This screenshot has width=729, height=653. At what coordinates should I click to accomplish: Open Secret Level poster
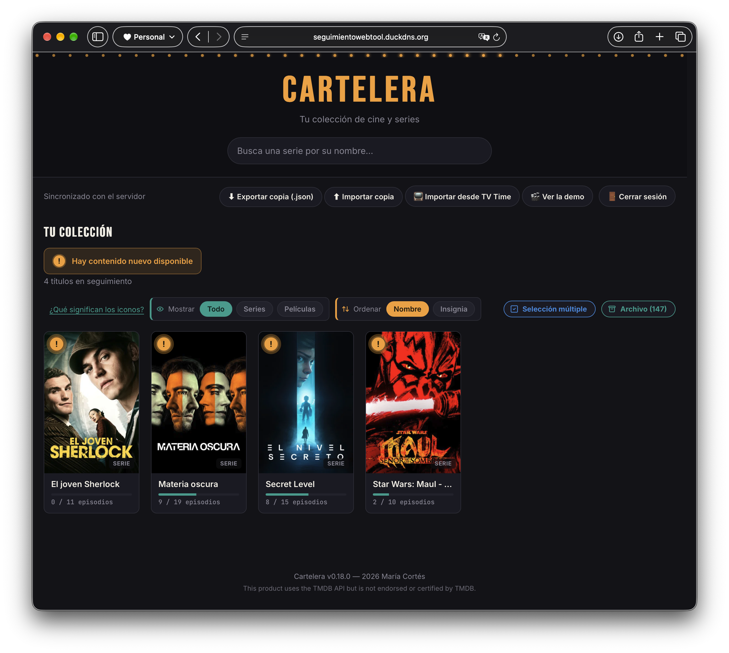coord(306,403)
